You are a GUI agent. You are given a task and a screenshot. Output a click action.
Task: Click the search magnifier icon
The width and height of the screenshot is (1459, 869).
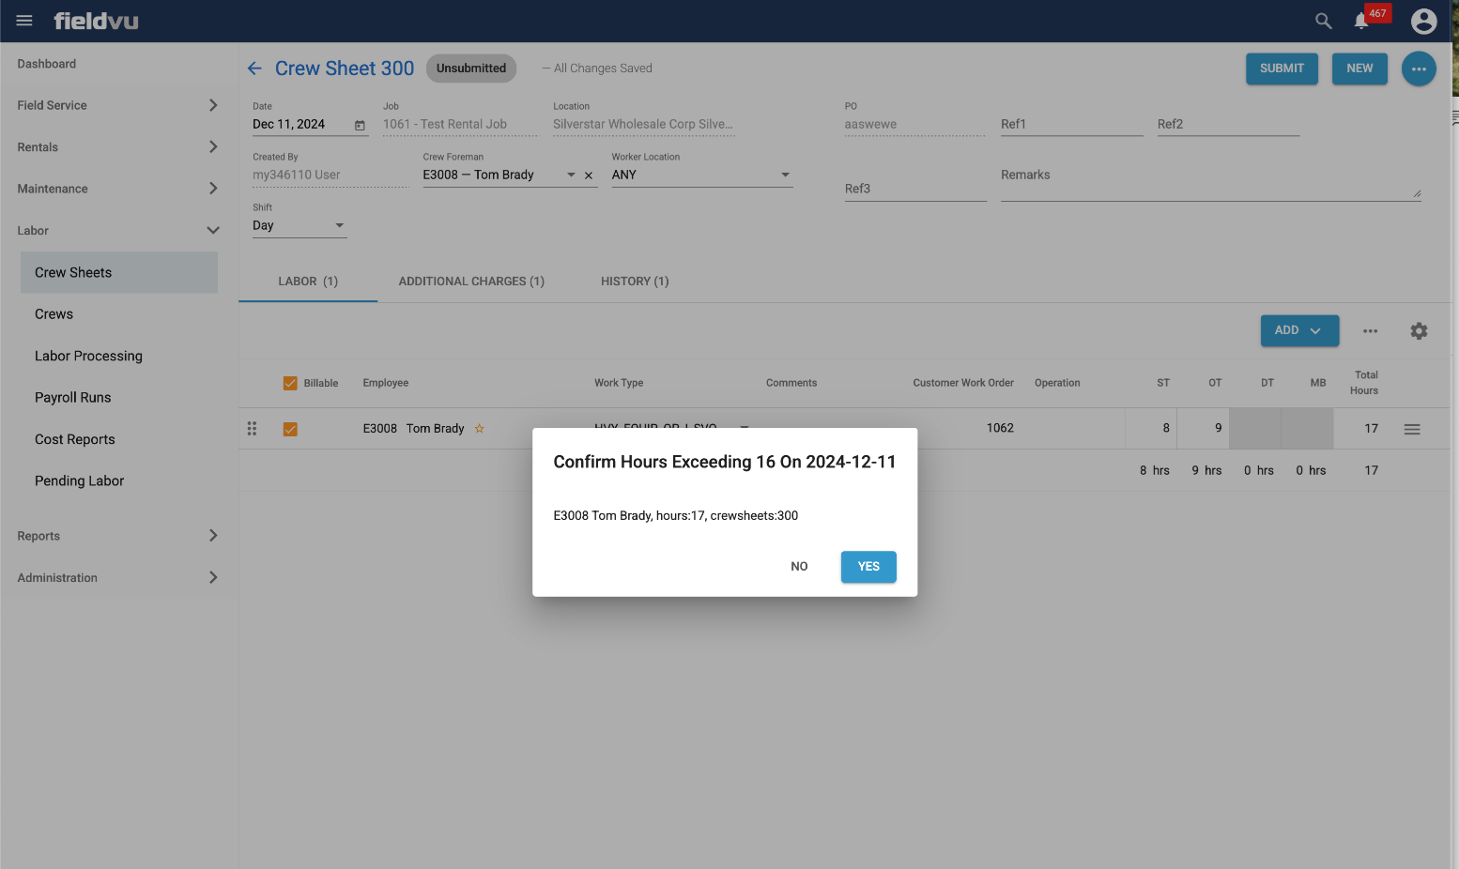(x=1324, y=21)
